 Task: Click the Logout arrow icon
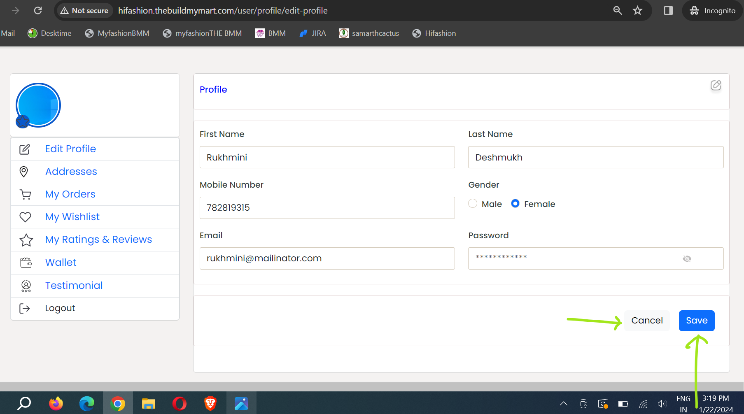pos(25,308)
